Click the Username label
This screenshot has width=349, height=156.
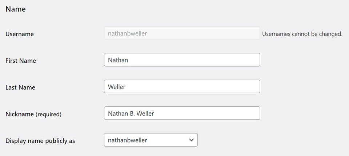[x=20, y=34]
